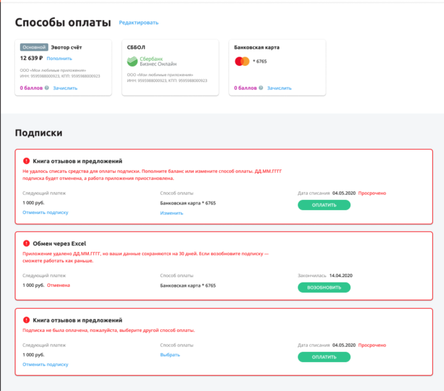Click the Mastercard logo icon
444x391 pixels.
click(x=242, y=61)
